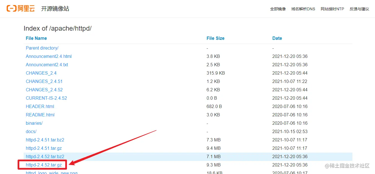Click the 7.3 MB size value

click(213, 140)
